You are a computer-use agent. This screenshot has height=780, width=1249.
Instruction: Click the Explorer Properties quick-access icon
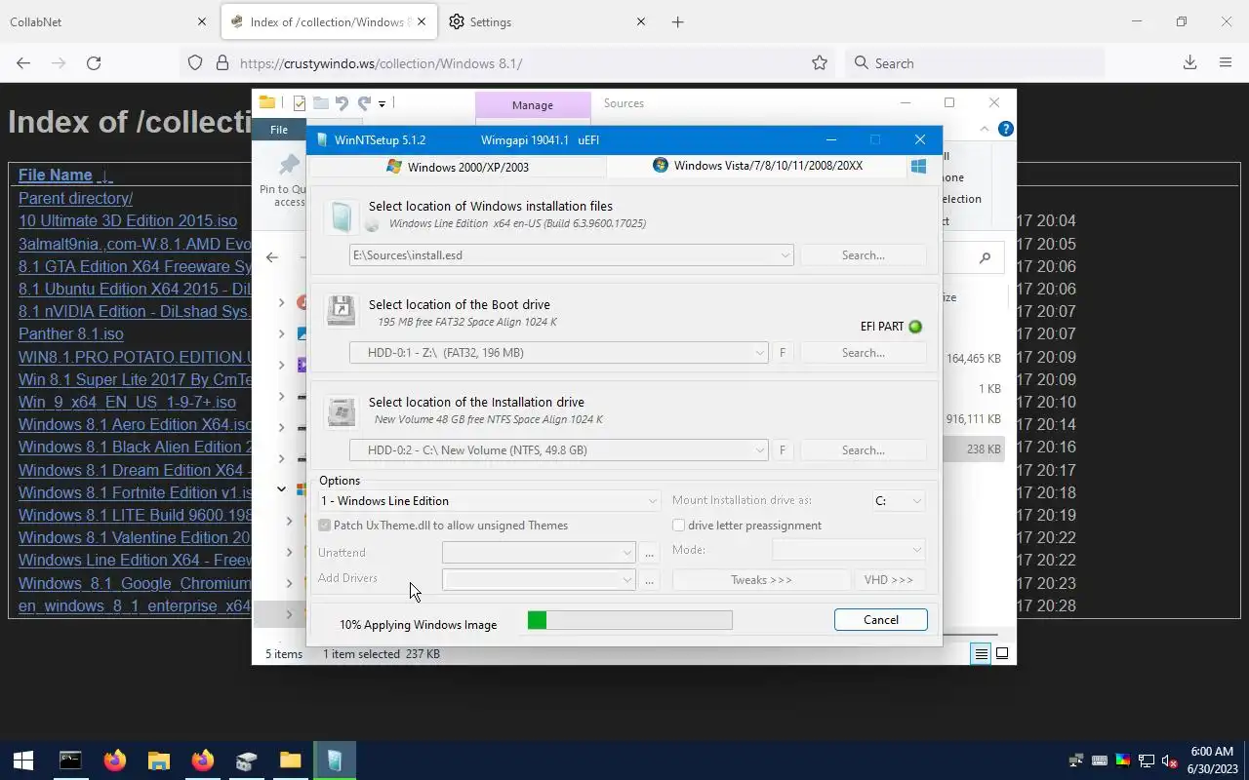pos(300,103)
